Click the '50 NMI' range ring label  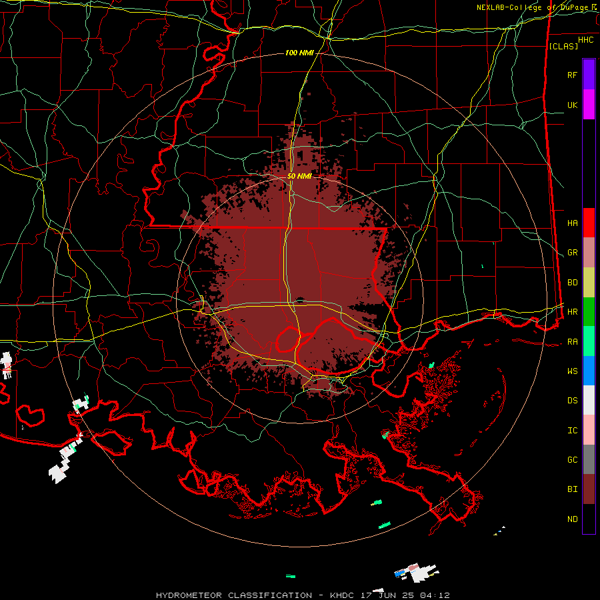299,176
